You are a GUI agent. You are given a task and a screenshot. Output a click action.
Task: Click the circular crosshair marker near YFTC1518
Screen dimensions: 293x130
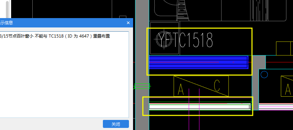pos(164,39)
